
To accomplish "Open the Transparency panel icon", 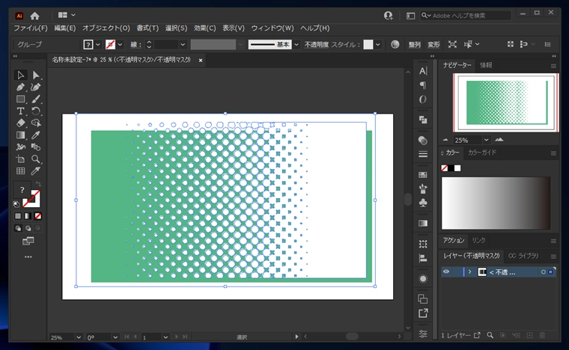I will pyautogui.click(x=423, y=140).
